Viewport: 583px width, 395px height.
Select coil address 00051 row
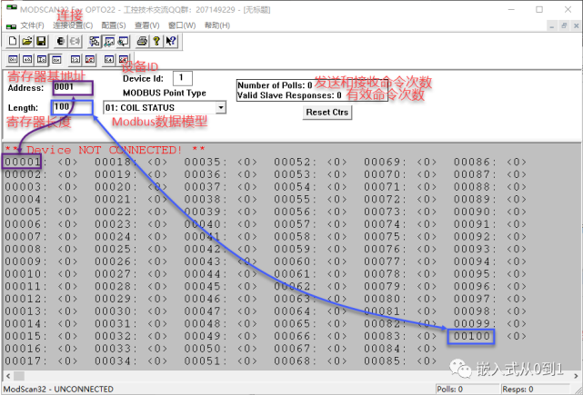[220, 360]
